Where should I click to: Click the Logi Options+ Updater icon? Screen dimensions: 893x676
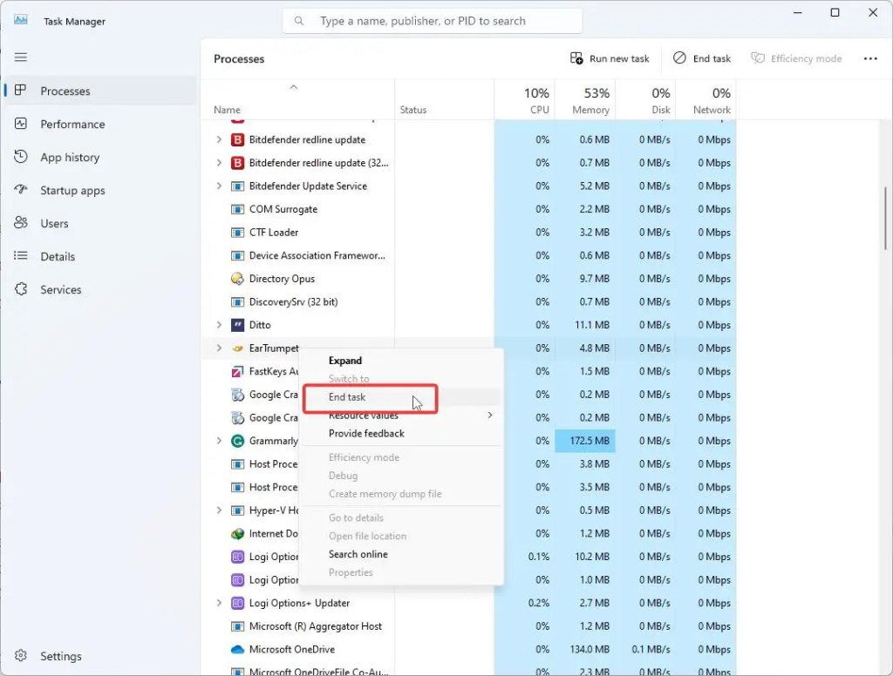(237, 603)
